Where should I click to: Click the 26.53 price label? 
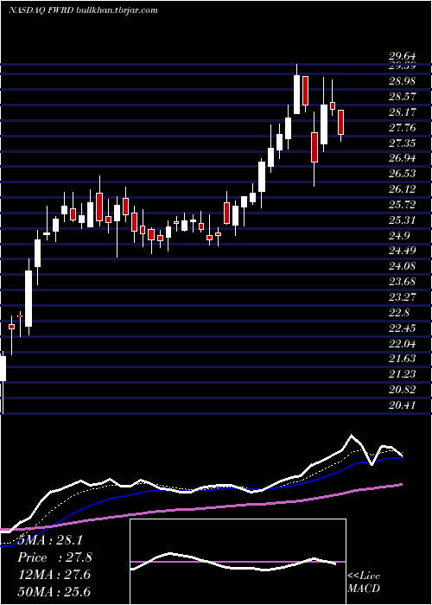pyautogui.click(x=402, y=174)
